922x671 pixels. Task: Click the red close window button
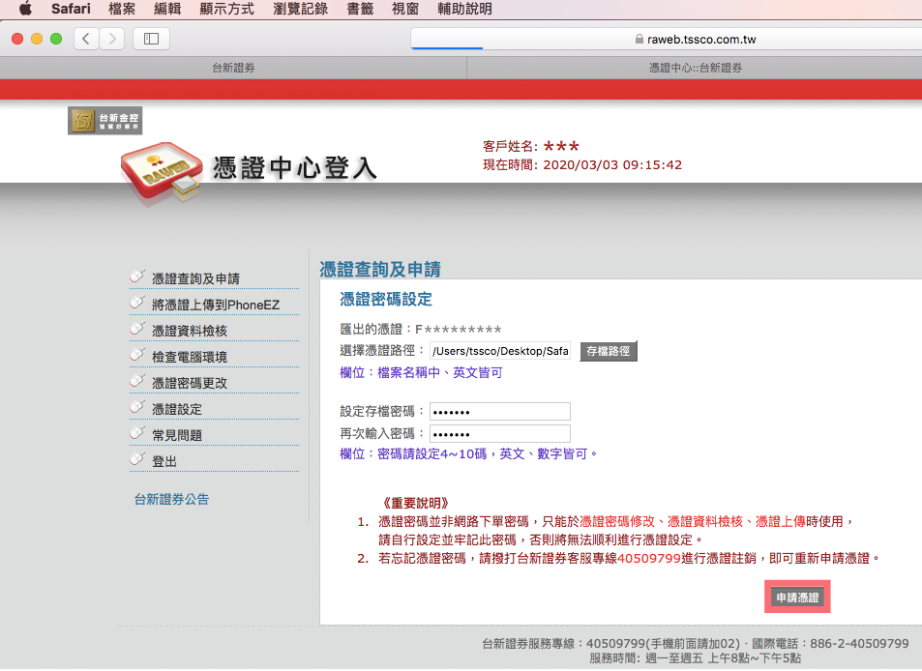tap(17, 39)
